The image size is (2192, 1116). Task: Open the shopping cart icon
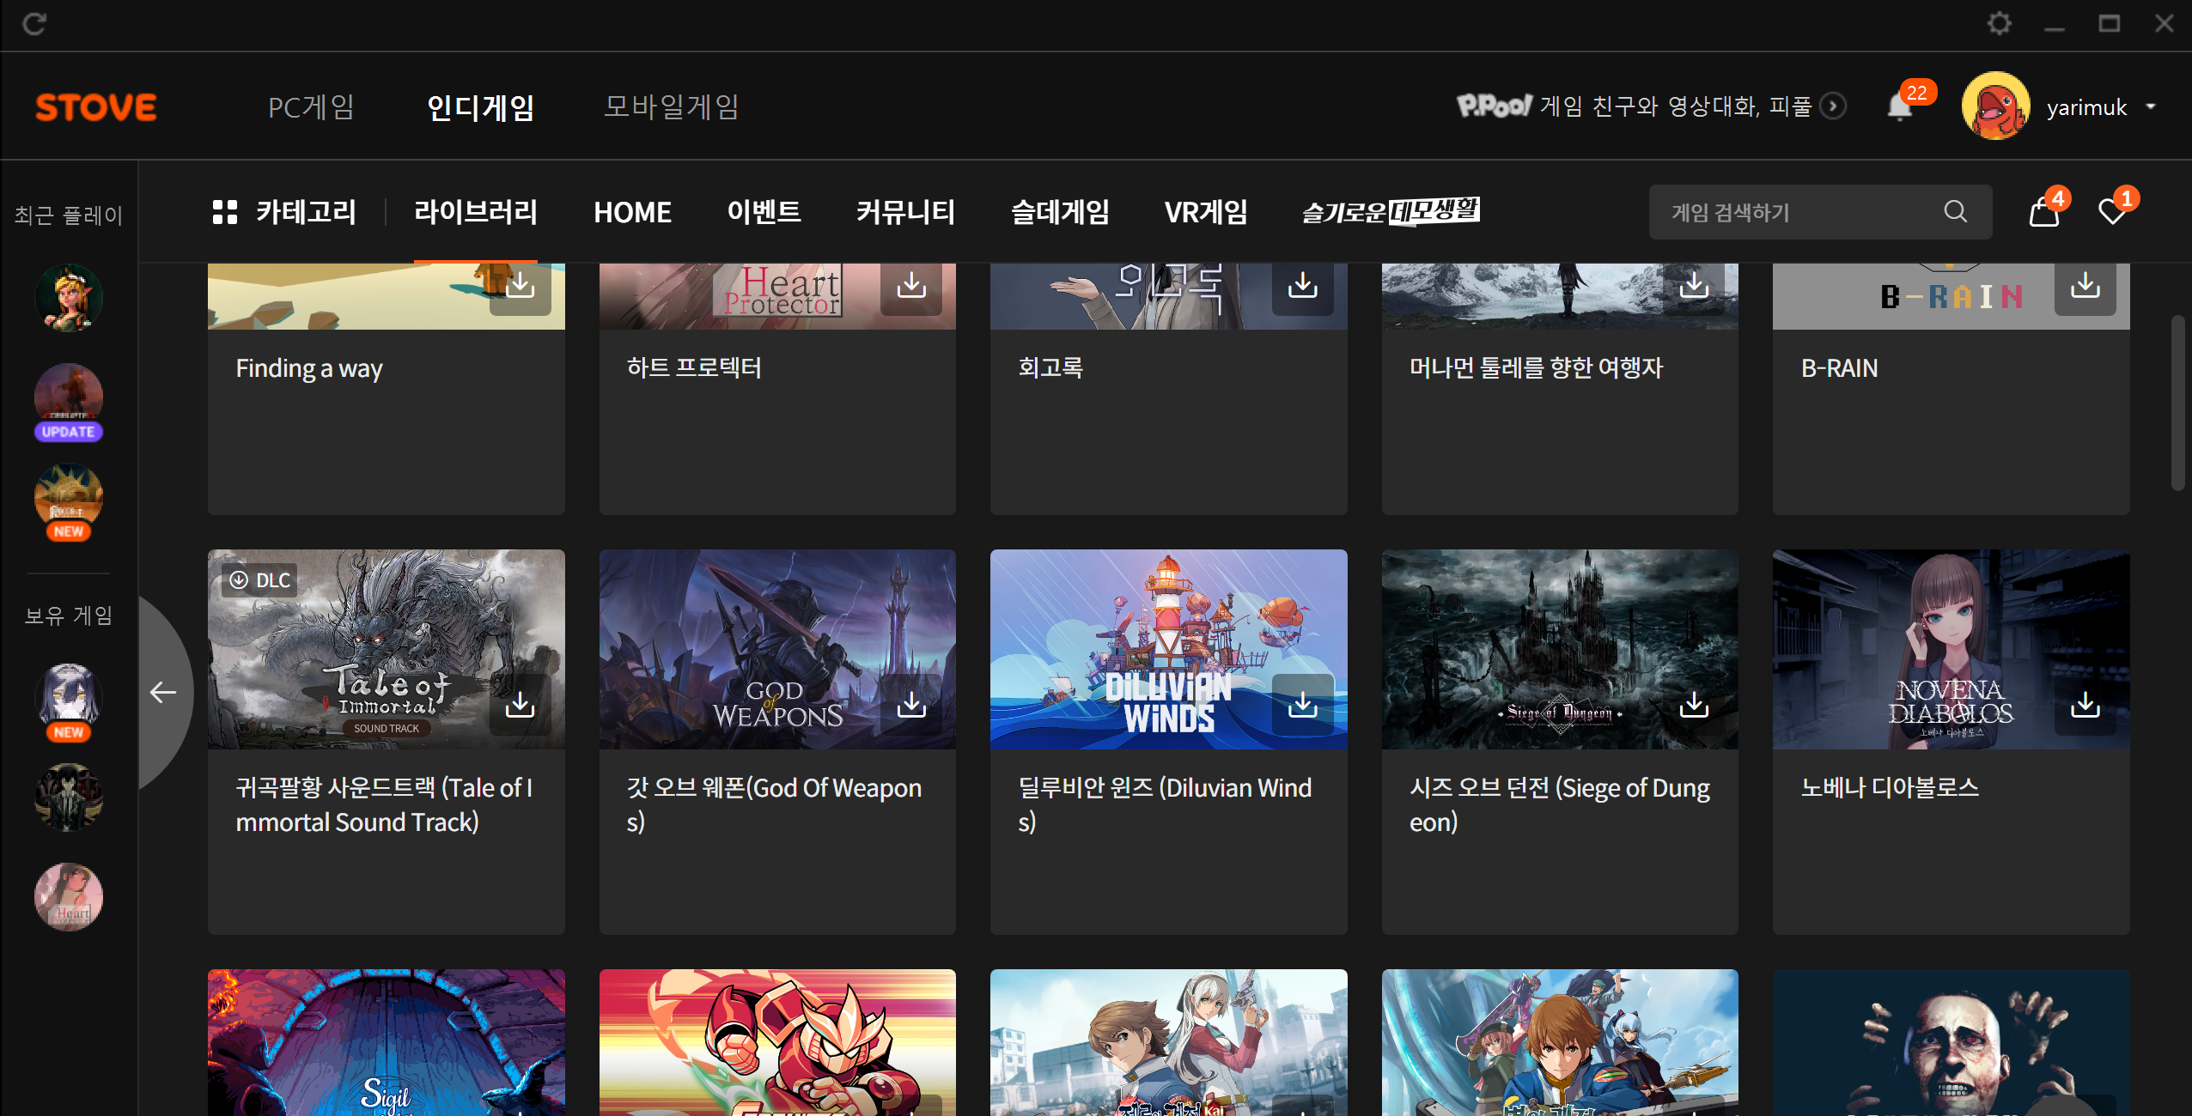tap(2044, 212)
